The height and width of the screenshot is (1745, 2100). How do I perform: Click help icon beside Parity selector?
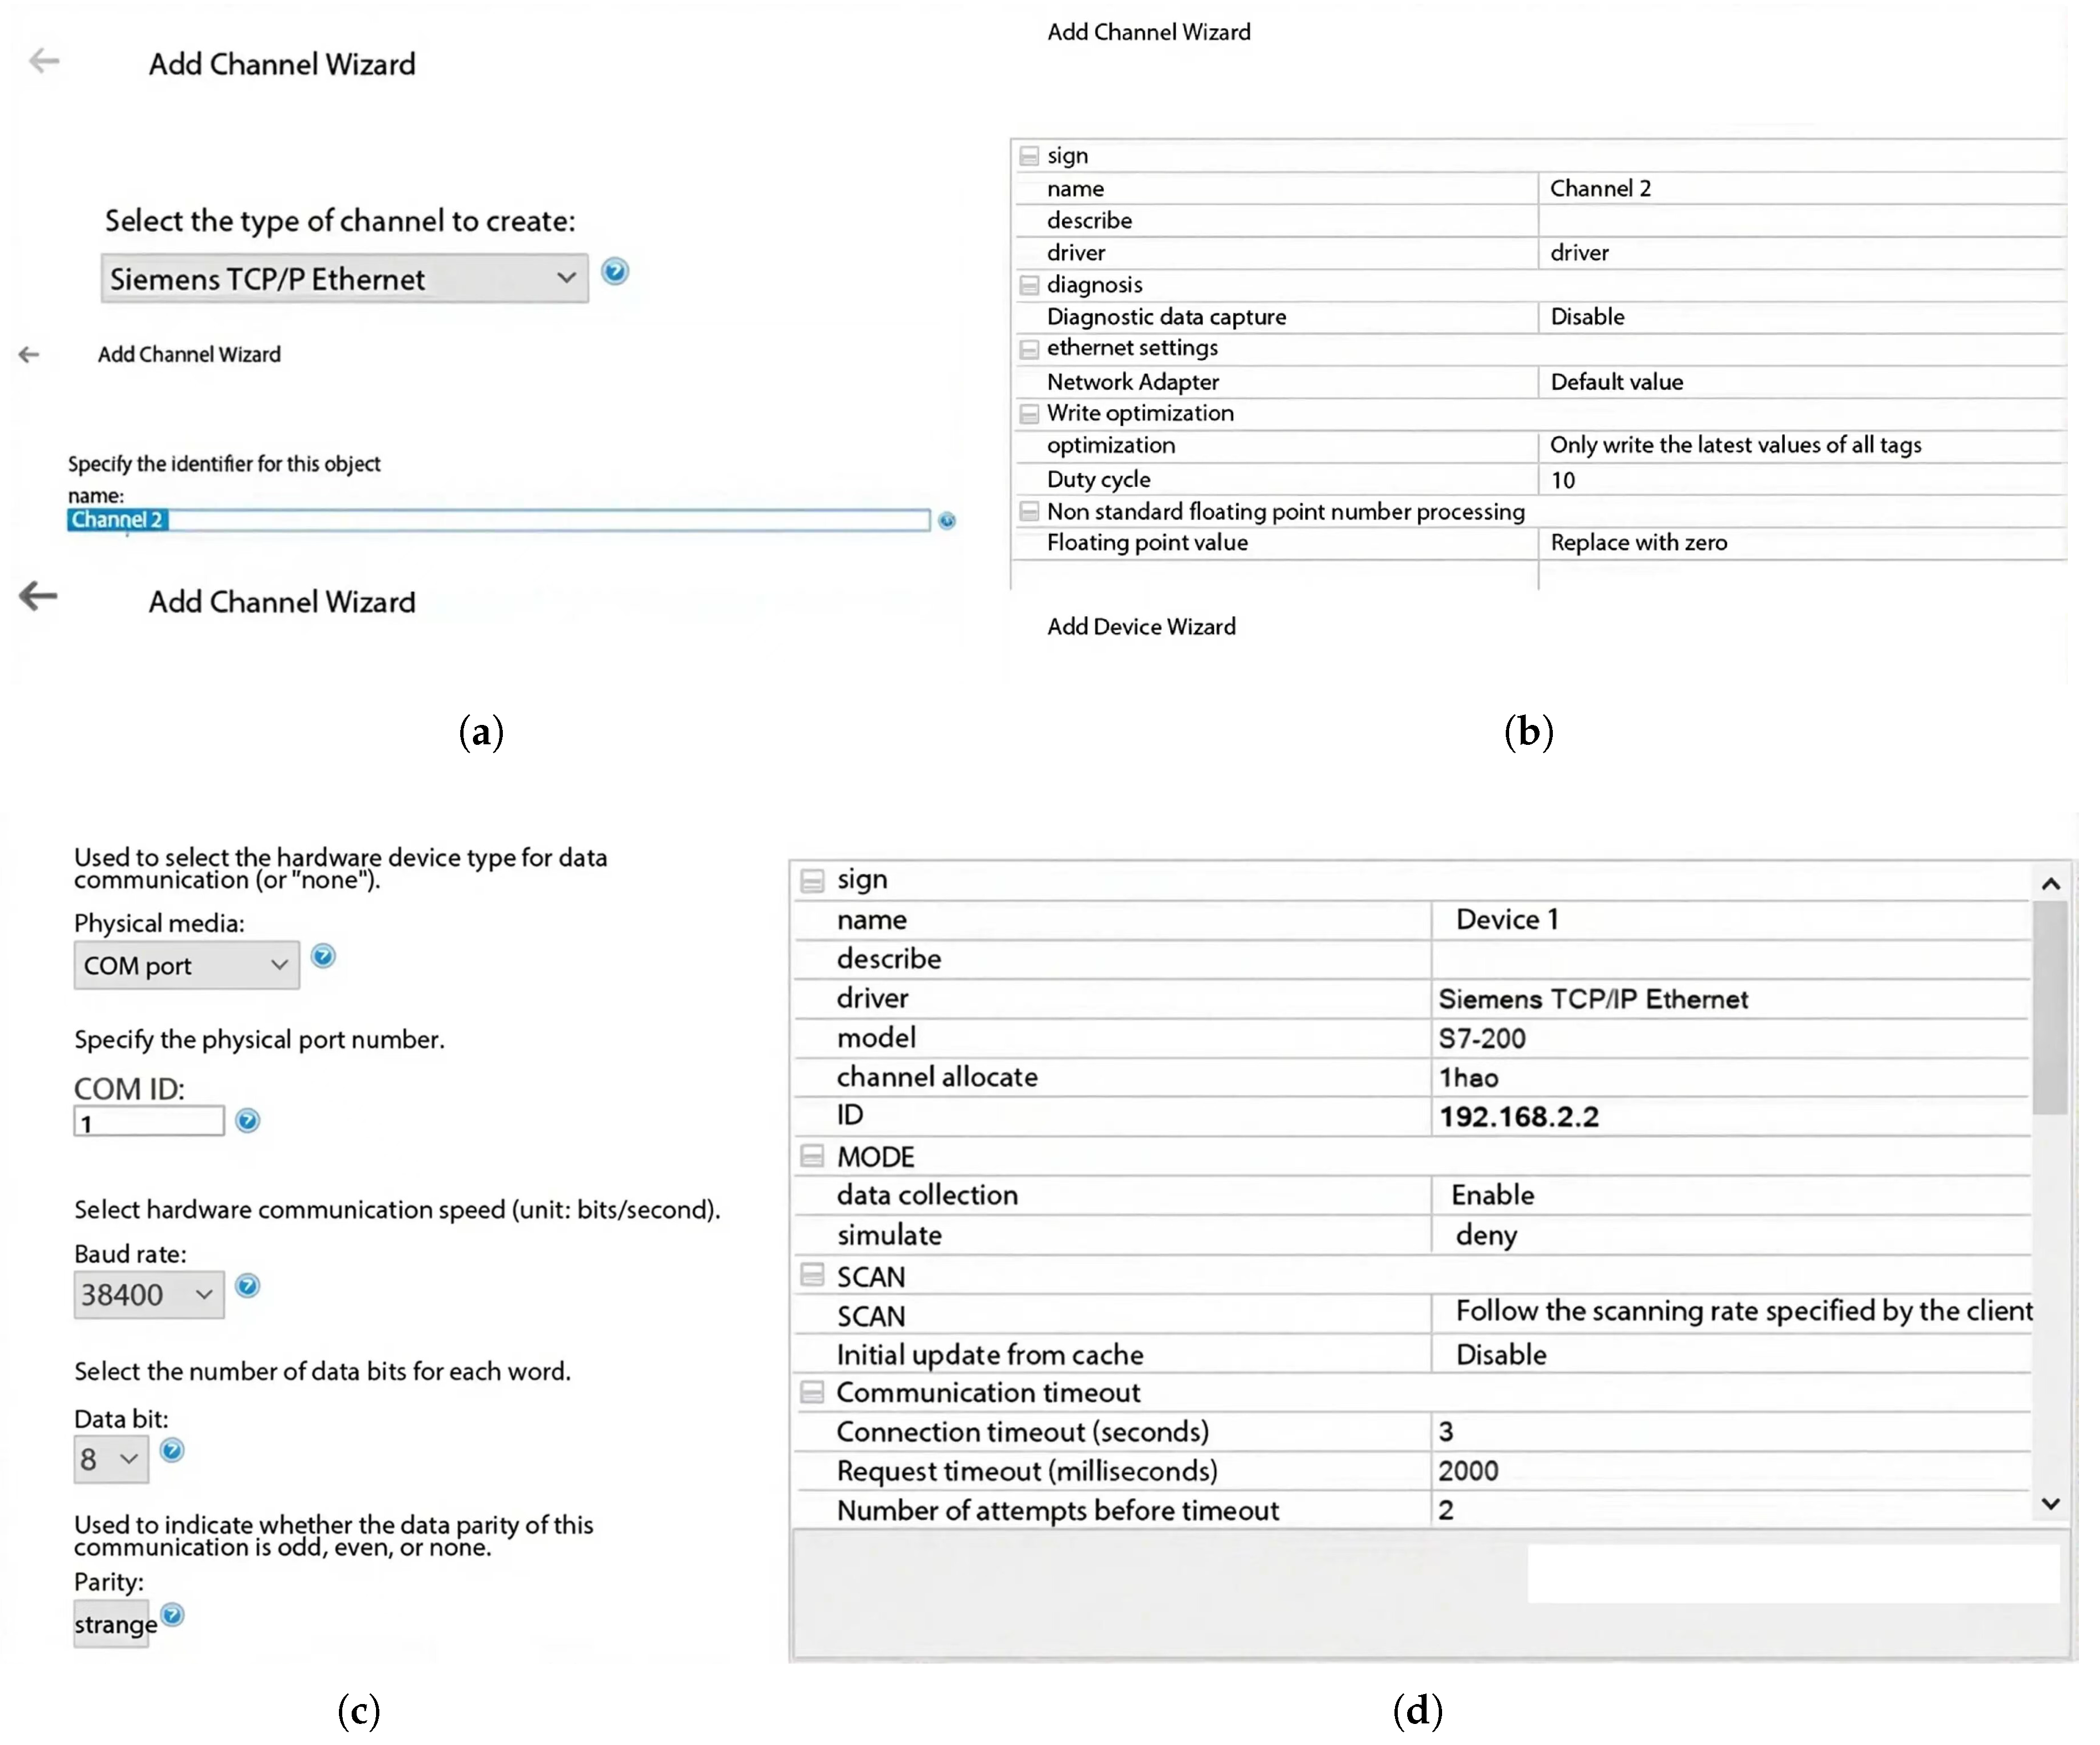[x=172, y=1614]
